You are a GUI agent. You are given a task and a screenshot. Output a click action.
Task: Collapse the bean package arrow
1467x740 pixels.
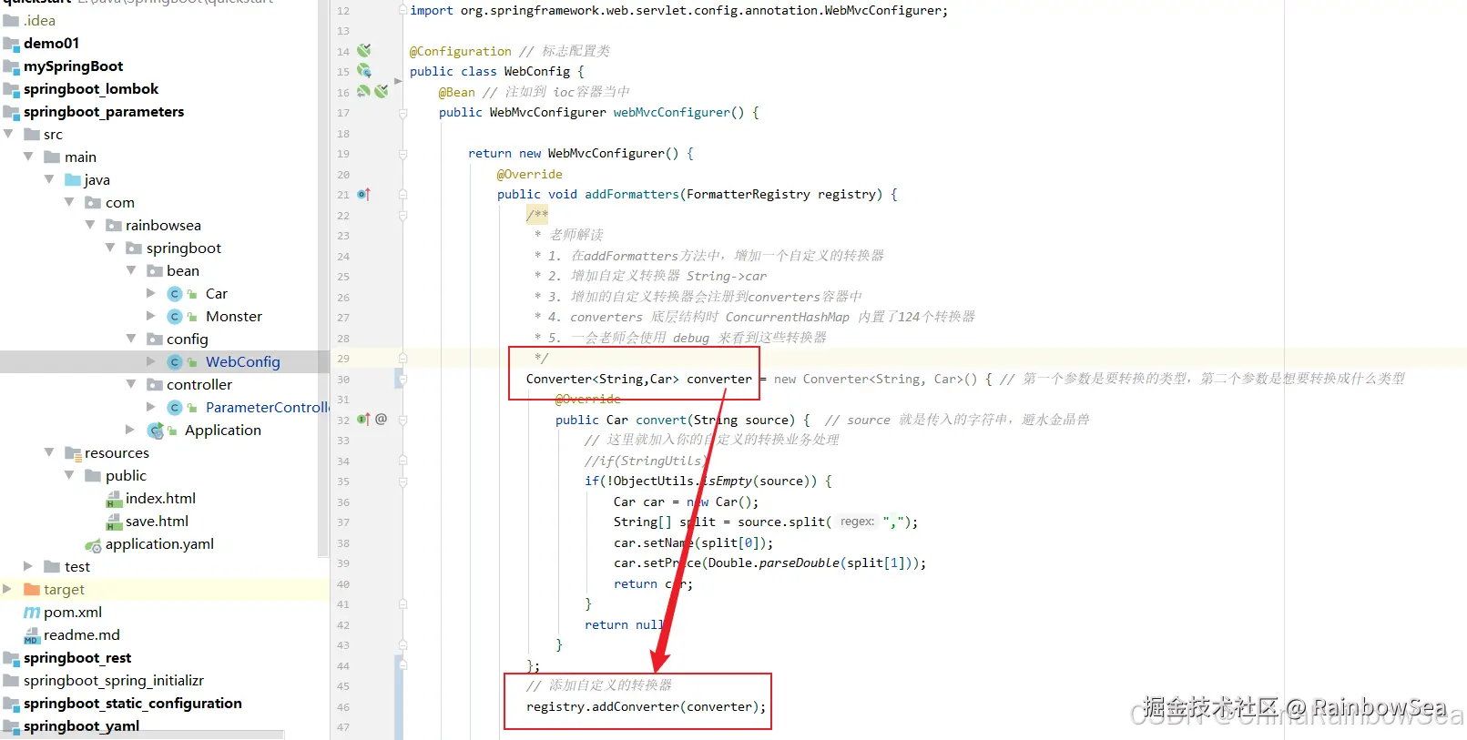tap(131, 270)
